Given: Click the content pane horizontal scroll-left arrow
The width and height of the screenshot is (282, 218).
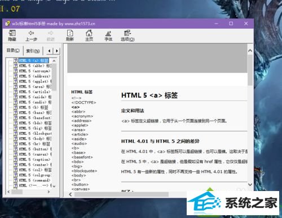Looking at the screenshot, I should (x=70, y=194).
